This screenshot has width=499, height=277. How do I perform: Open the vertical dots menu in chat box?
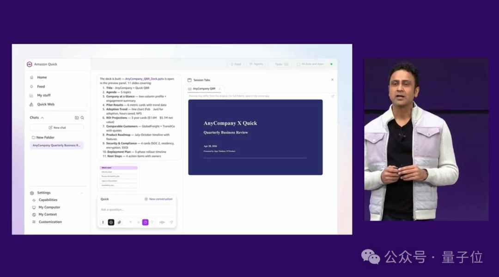click(103, 223)
